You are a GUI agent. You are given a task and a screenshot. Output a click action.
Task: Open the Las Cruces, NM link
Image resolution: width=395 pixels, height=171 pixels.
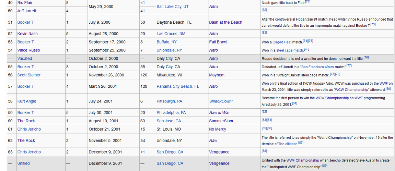(x=171, y=34)
